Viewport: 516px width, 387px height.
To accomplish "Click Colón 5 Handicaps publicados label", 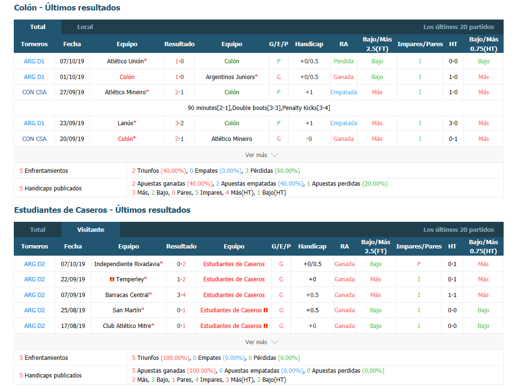I will pos(50,188).
